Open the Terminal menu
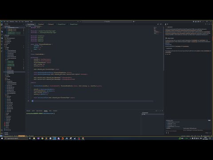Viewport: 213px width, 160px height. tap(27, 22)
